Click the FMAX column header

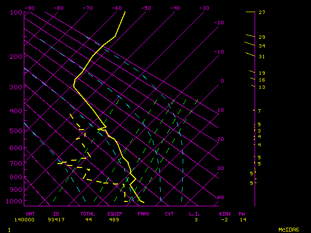tap(143, 214)
